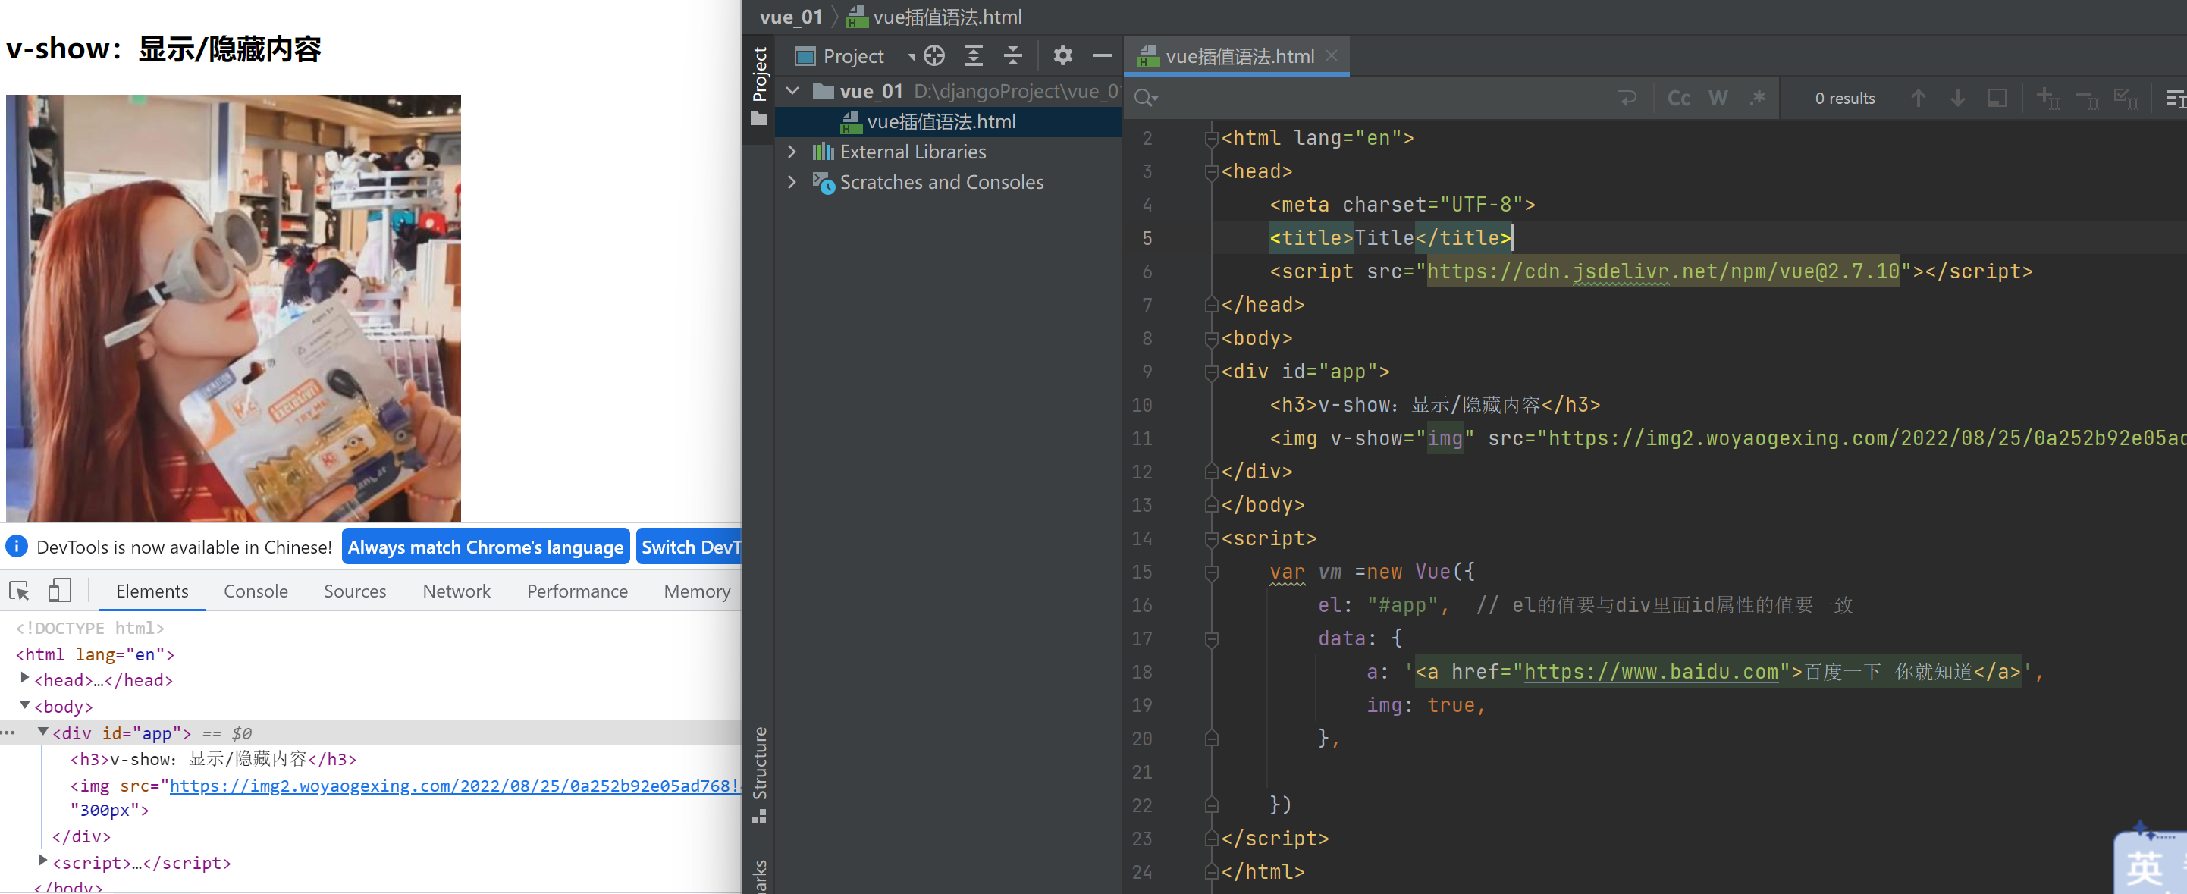Toggle code fold marker on line 17 data
2187x894 pixels.
1212,638
